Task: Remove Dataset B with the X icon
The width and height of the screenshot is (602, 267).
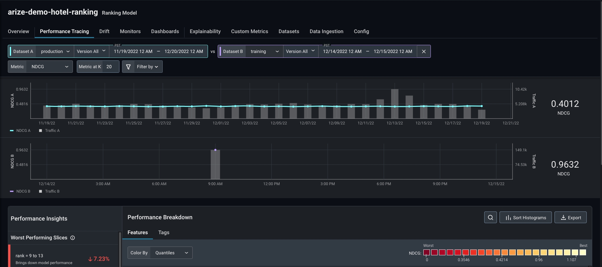Action: click(x=424, y=51)
